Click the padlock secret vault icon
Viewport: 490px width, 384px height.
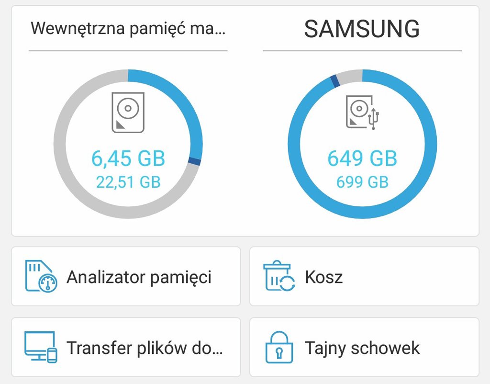(279, 347)
